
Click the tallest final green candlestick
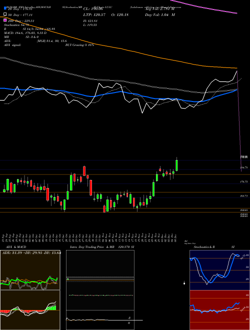tap(176, 165)
